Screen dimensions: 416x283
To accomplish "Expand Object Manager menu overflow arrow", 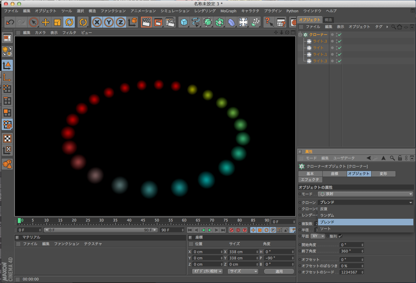I will (x=387, y=27).
